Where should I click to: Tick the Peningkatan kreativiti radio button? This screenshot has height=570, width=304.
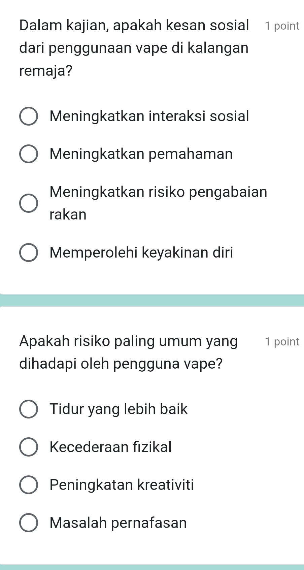coord(29,485)
